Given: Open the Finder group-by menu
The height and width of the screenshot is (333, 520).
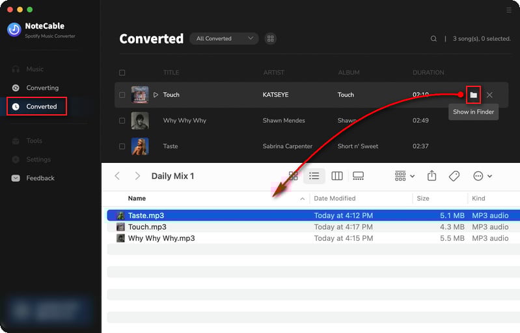Looking at the screenshot, I should [405, 176].
